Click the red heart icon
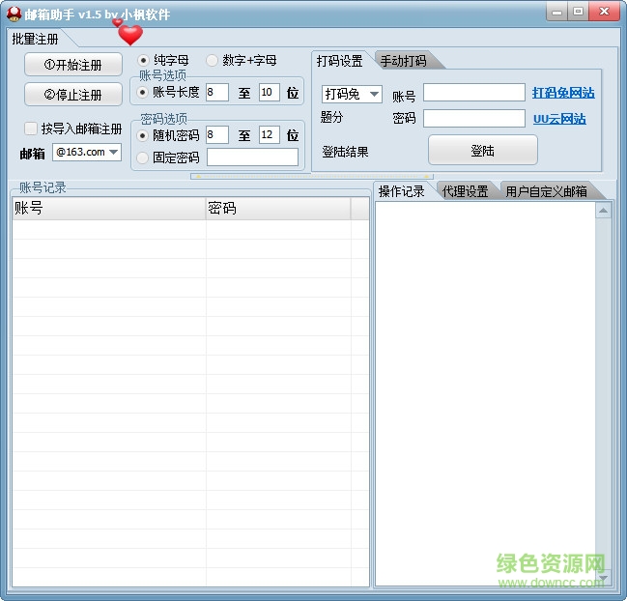The image size is (627, 601). 129,35
